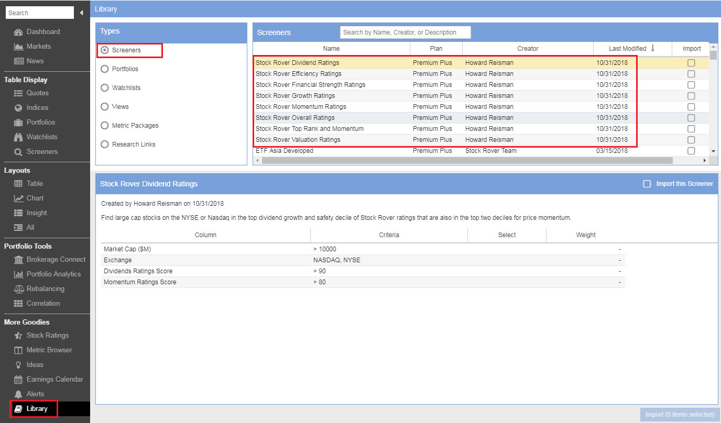Image resolution: width=721 pixels, height=423 pixels.
Task: Open Alerts bell icon
Action: coord(18,394)
